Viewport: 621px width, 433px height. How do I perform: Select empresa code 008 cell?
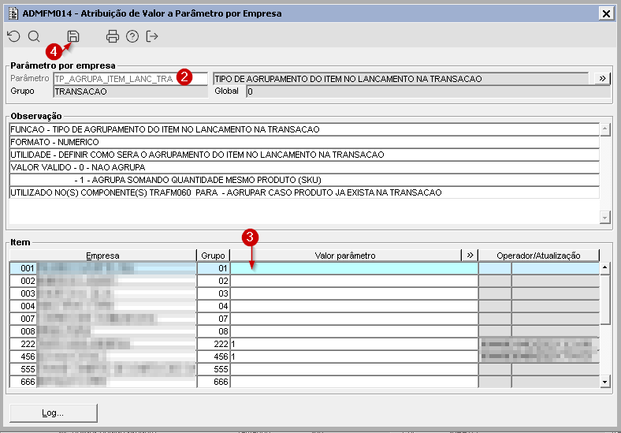click(x=24, y=331)
